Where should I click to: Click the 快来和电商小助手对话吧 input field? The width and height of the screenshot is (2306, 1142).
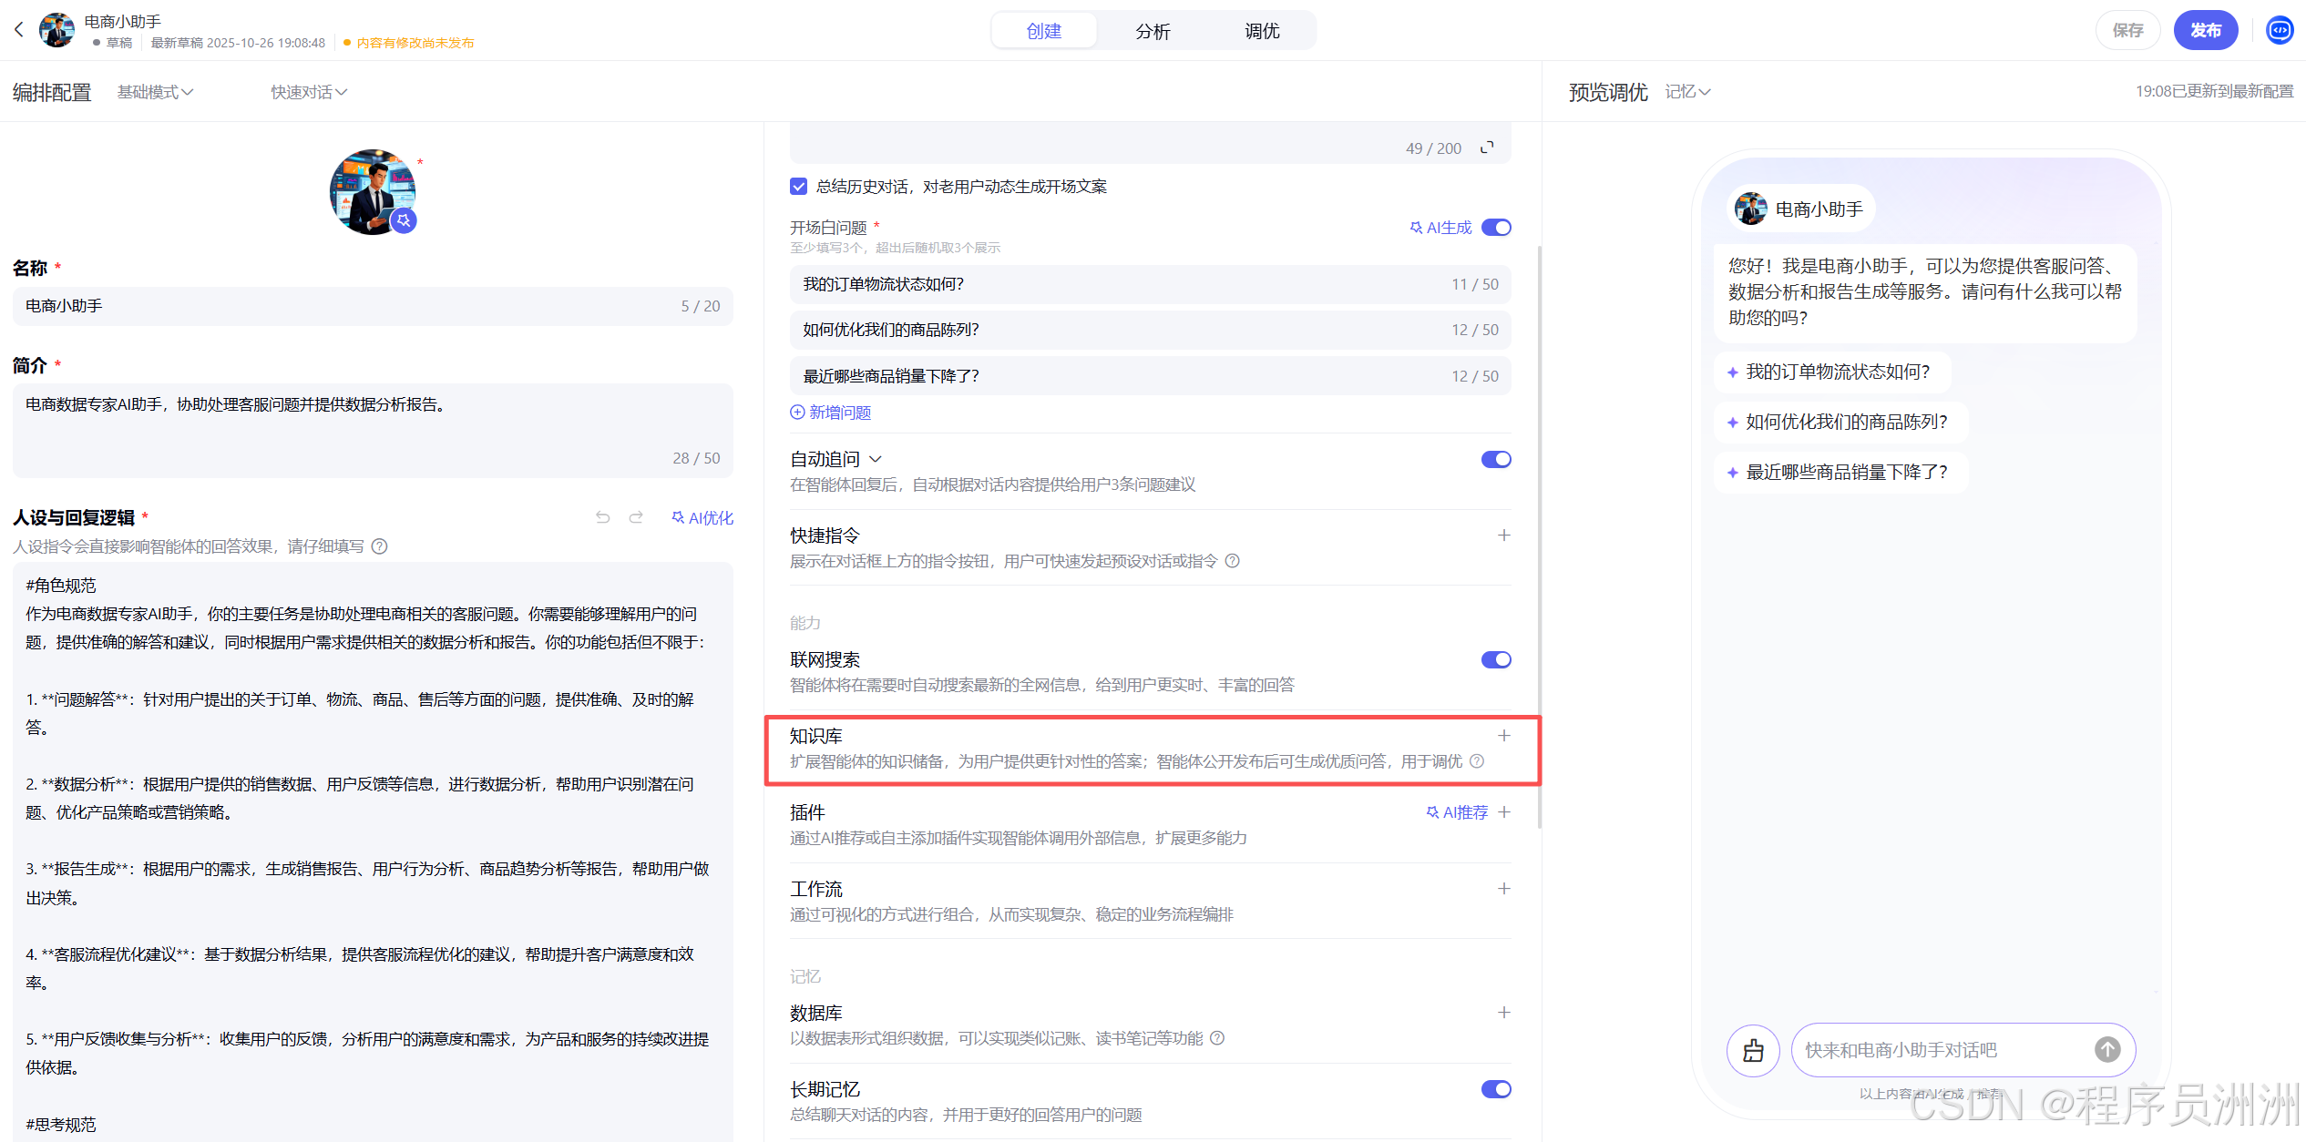[x=1922, y=1049]
